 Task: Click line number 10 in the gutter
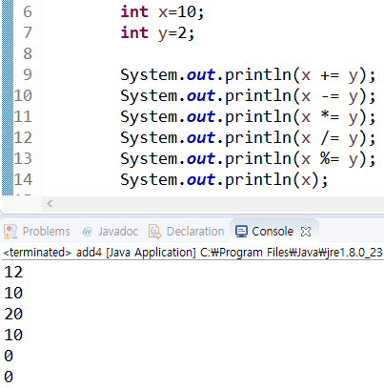point(23,95)
